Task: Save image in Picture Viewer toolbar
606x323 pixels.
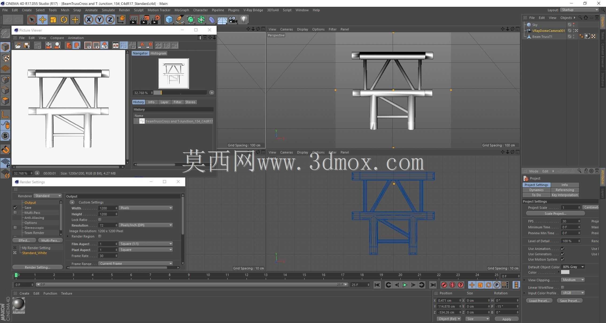Action: pyautogui.click(x=26, y=45)
